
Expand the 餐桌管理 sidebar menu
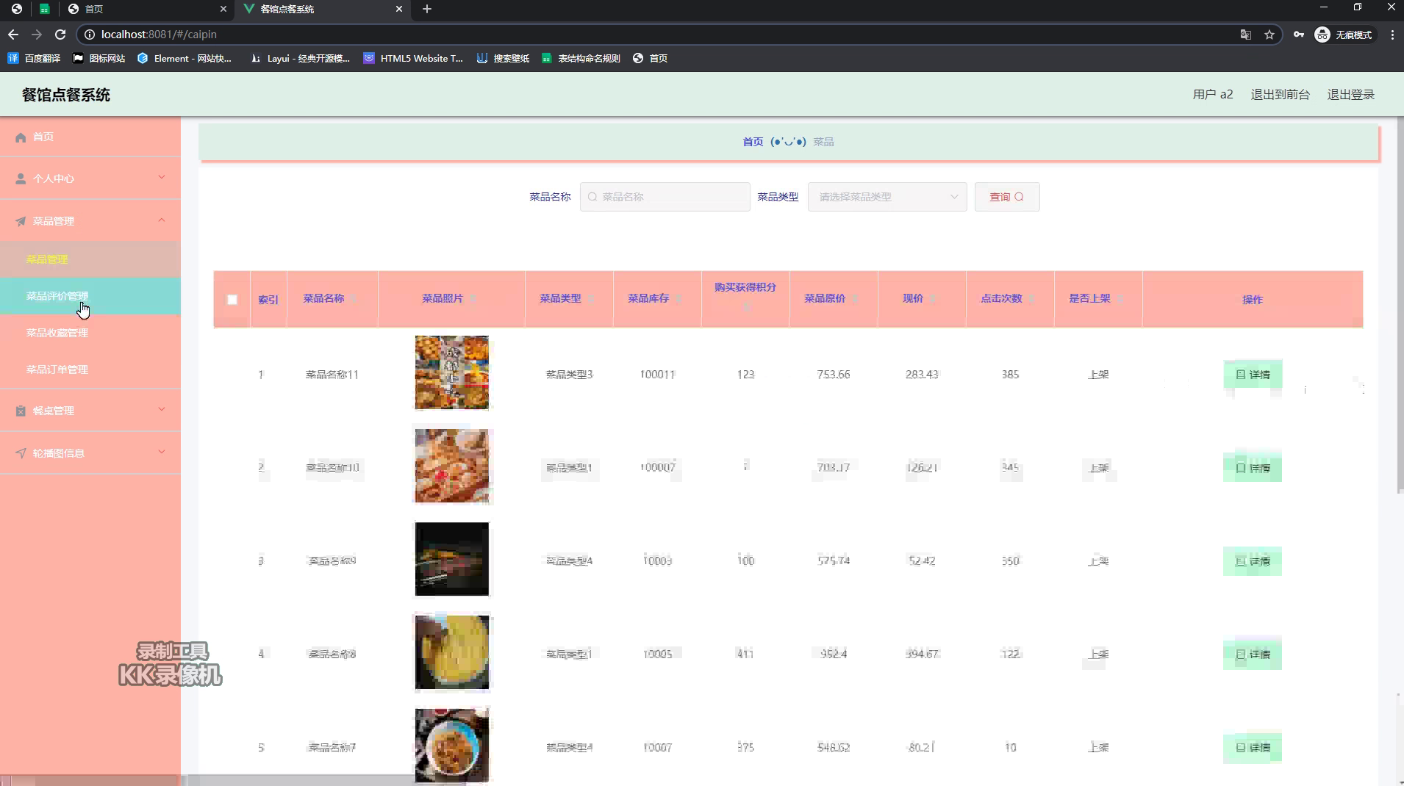[90, 411]
